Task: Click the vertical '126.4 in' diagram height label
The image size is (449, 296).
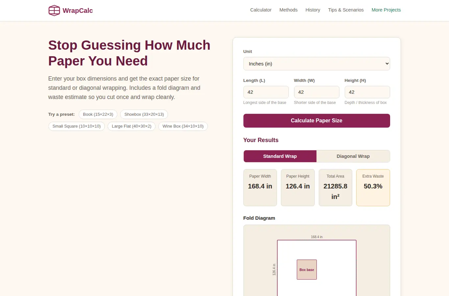Action: click(274, 270)
